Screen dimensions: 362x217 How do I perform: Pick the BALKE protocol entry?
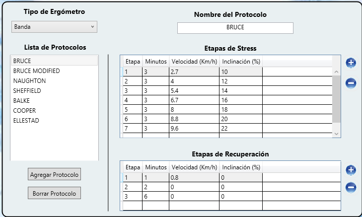click(x=22, y=101)
